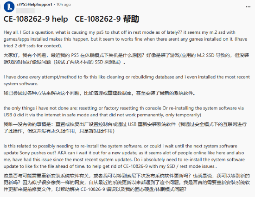Open the r/PS5HelpSupport subreddit link
This screenshot has width=255, height=197.
click(x=34, y=4)
